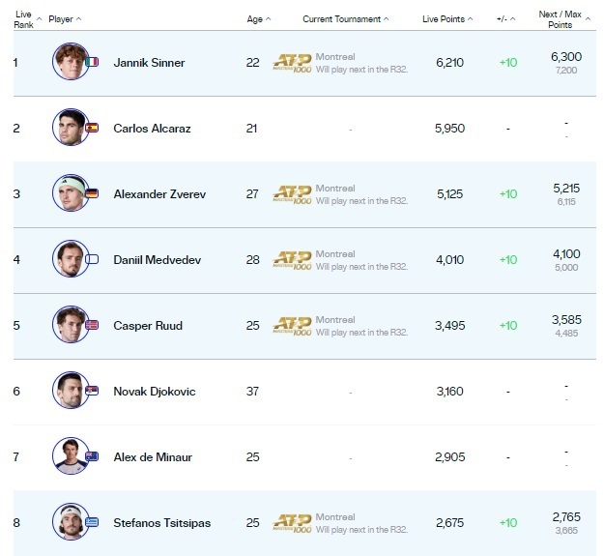Click Carlos Alcaraz's avatar photo
604x556 pixels.
click(70, 128)
